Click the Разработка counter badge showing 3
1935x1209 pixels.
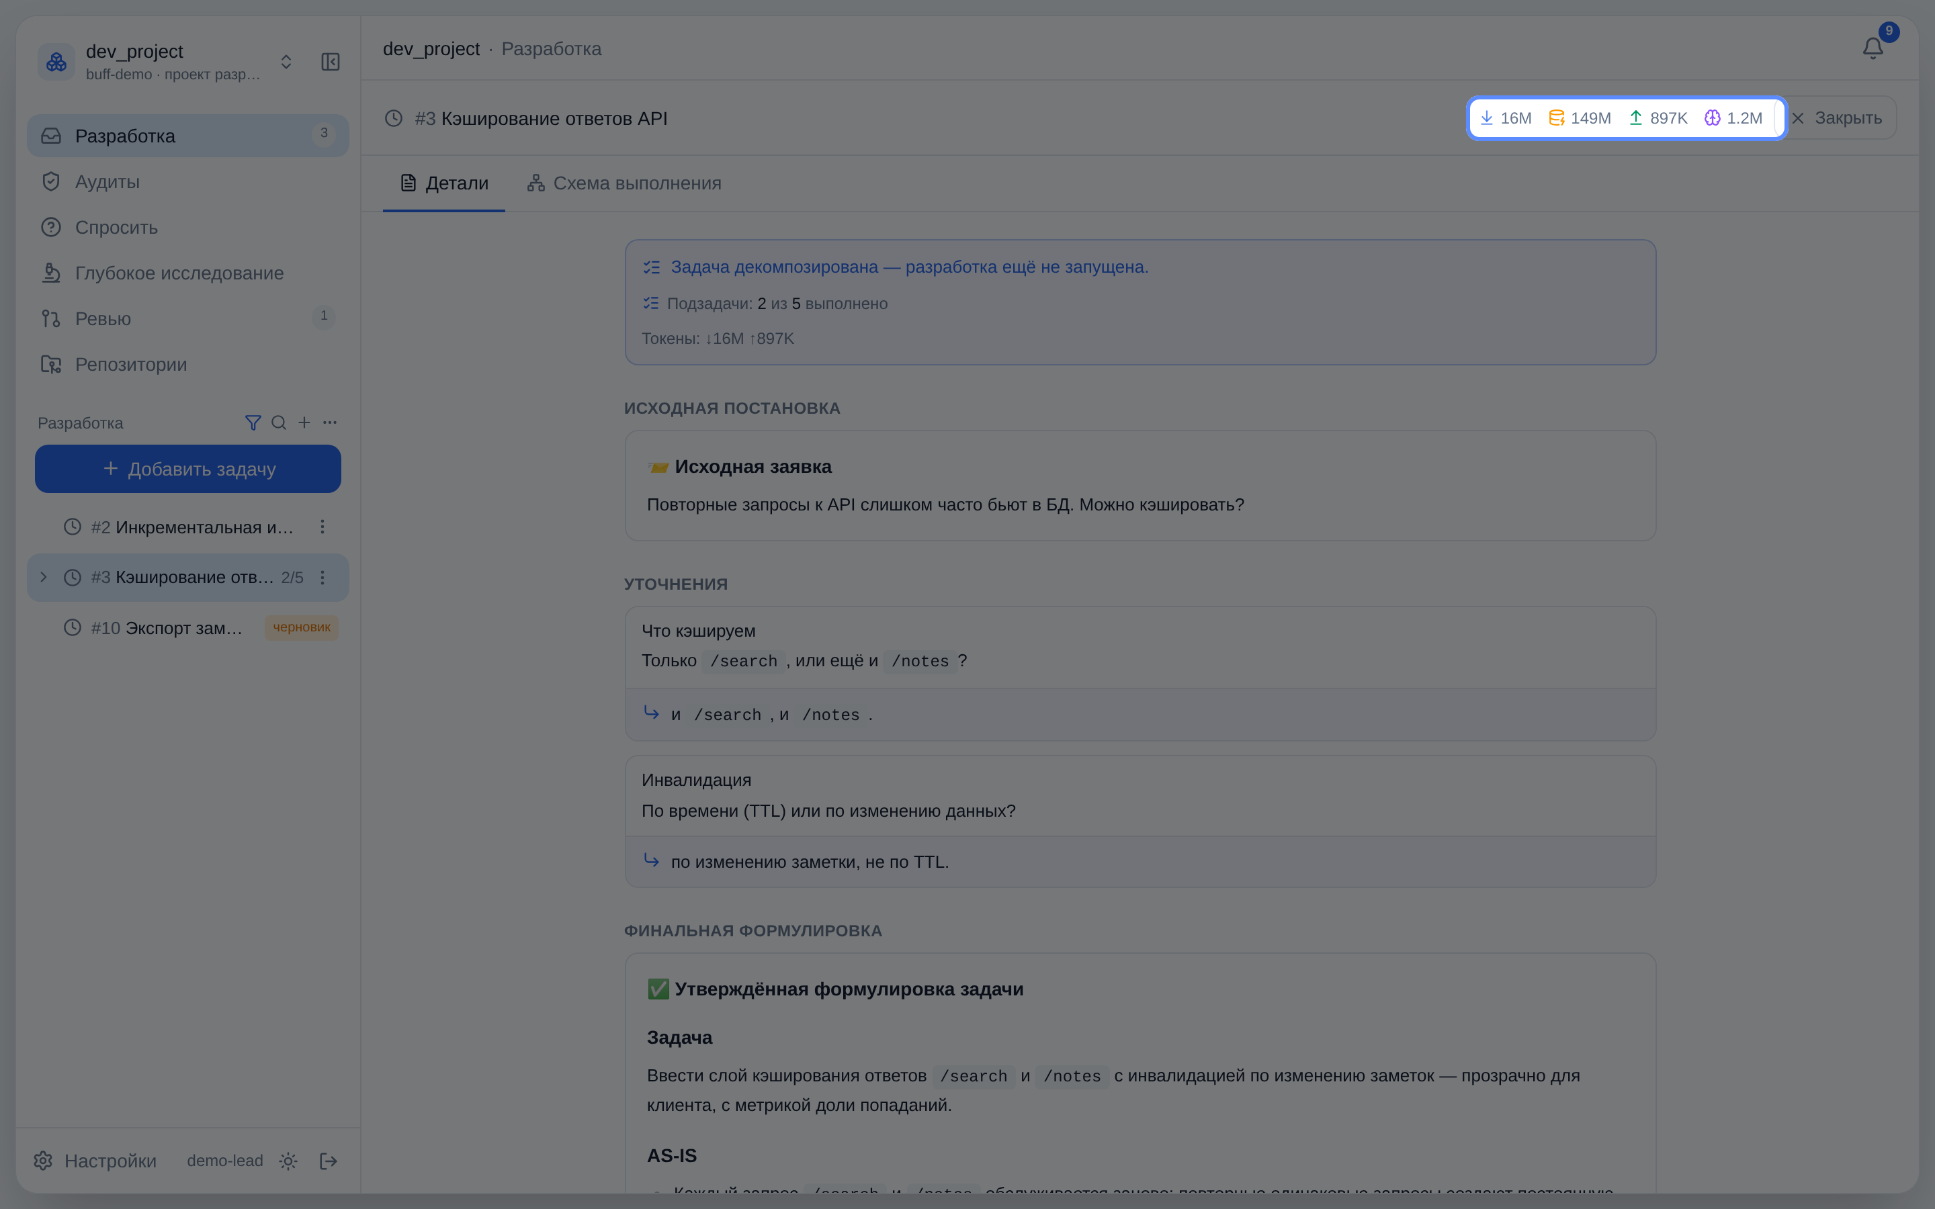[324, 134]
